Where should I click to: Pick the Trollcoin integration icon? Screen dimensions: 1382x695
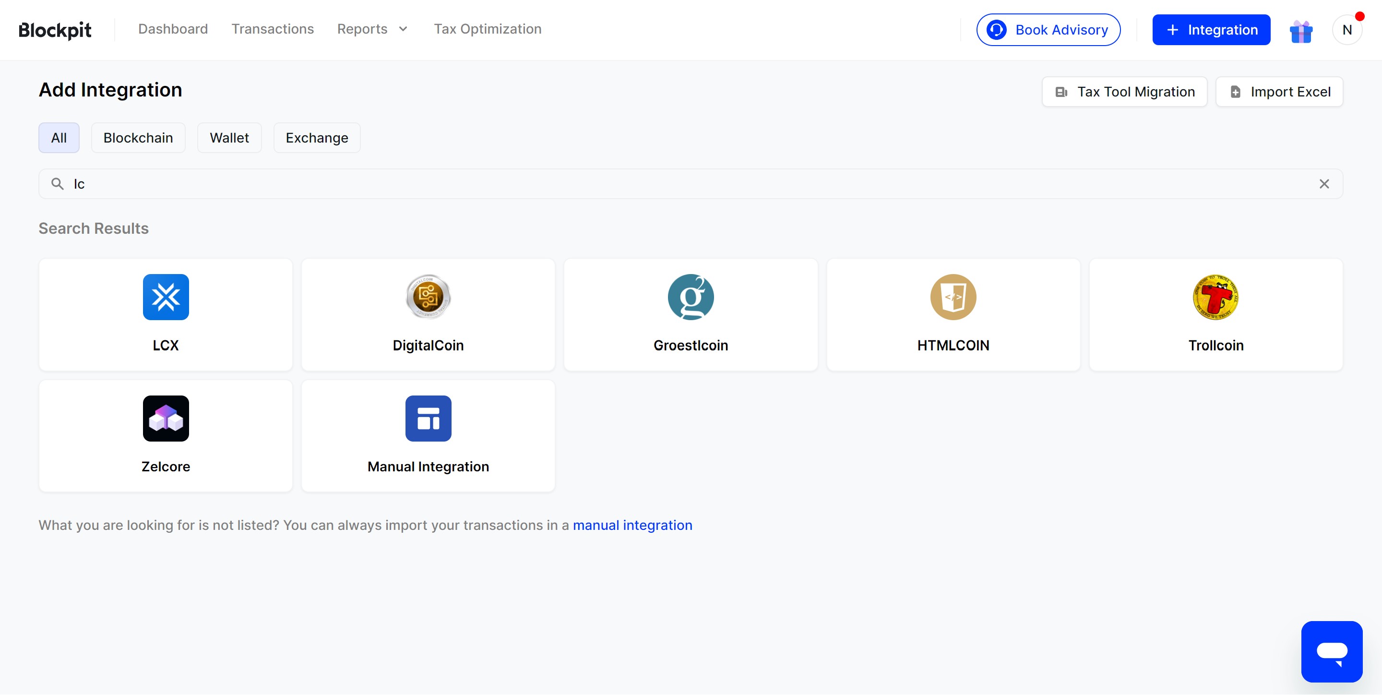coord(1215,297)
